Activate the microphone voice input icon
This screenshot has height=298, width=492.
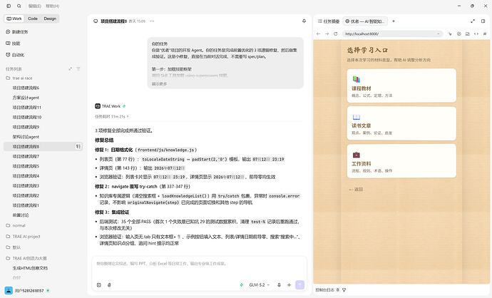(x=279, y=285)
